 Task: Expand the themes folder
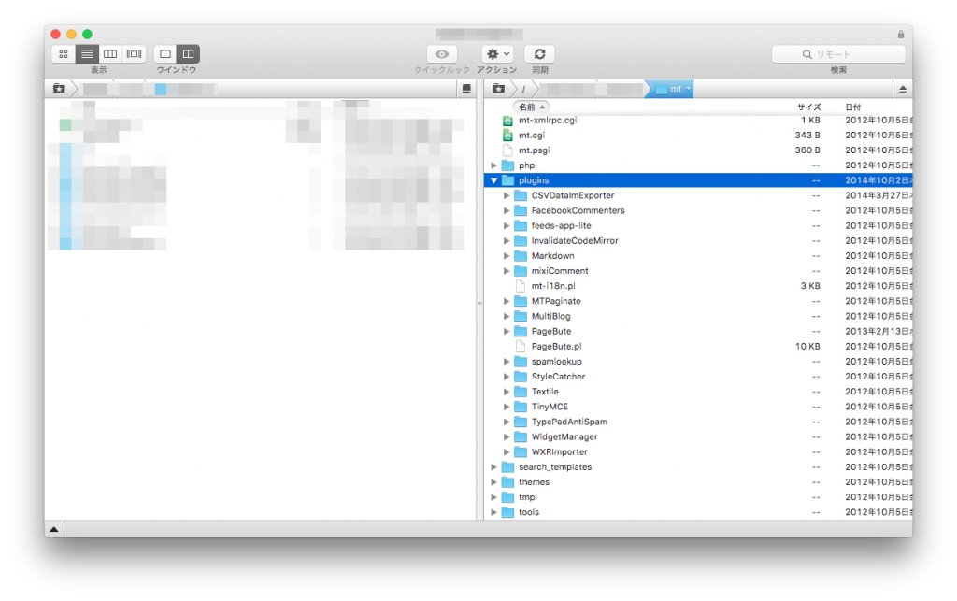(493, 482)
